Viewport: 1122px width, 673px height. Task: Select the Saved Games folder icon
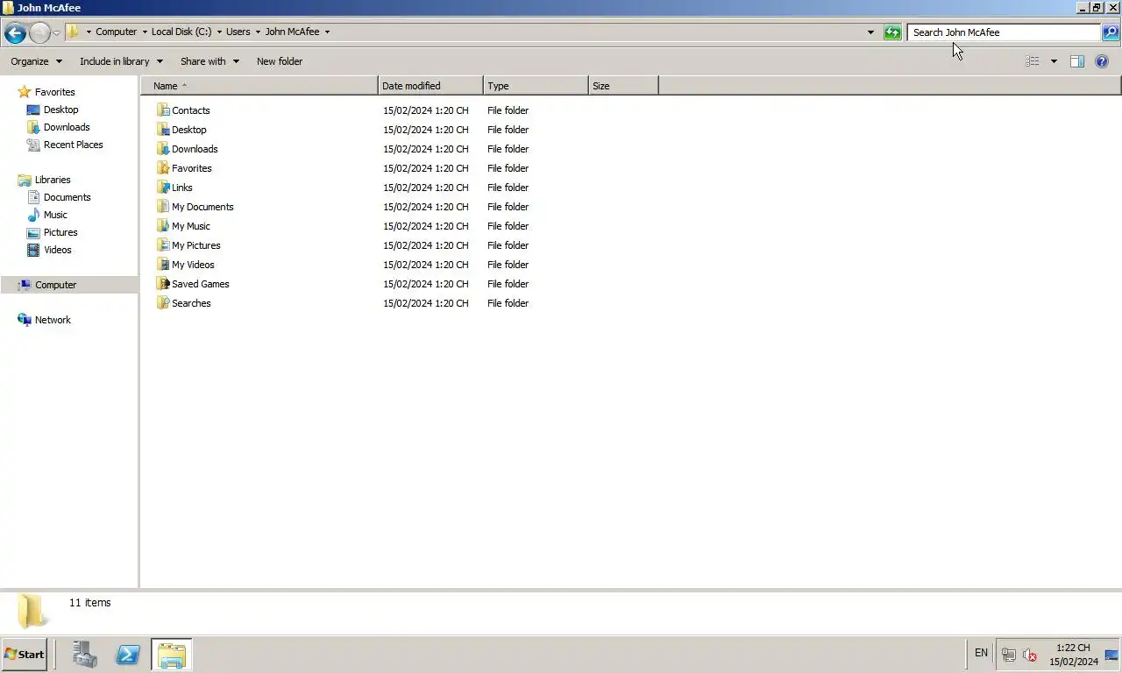pyautogui.click(x=162, y=284)
